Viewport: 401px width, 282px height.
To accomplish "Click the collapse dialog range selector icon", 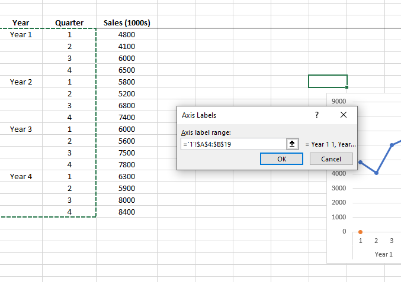I will coord(292,144).
